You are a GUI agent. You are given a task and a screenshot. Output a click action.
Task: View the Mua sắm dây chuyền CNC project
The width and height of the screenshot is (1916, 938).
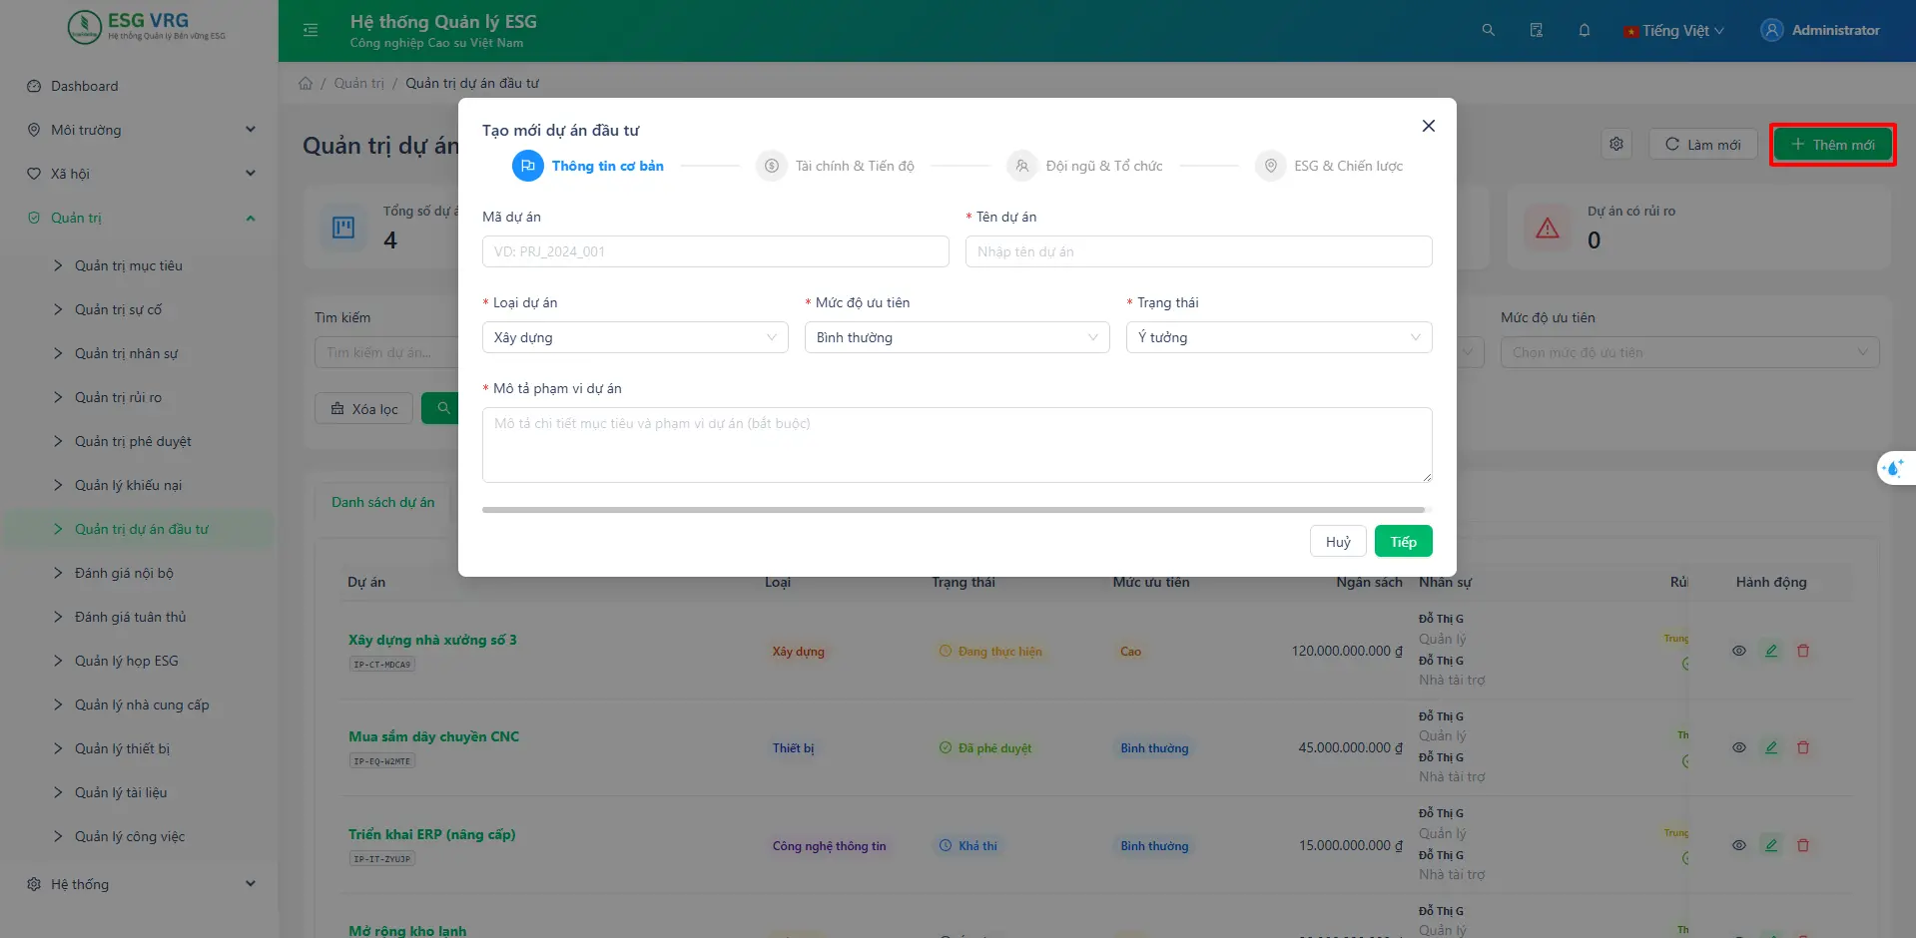(x=1738, y=747)
